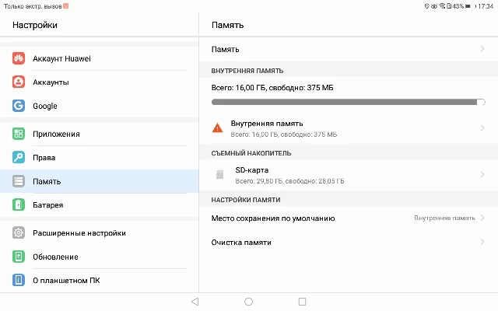Tap the internal storage warning triangle

pos(218,128)
